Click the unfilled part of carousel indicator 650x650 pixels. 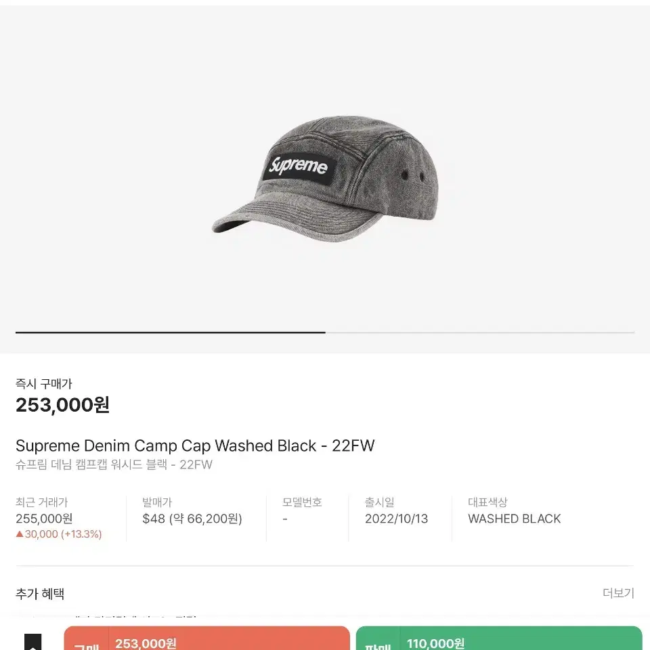[480, 332]
